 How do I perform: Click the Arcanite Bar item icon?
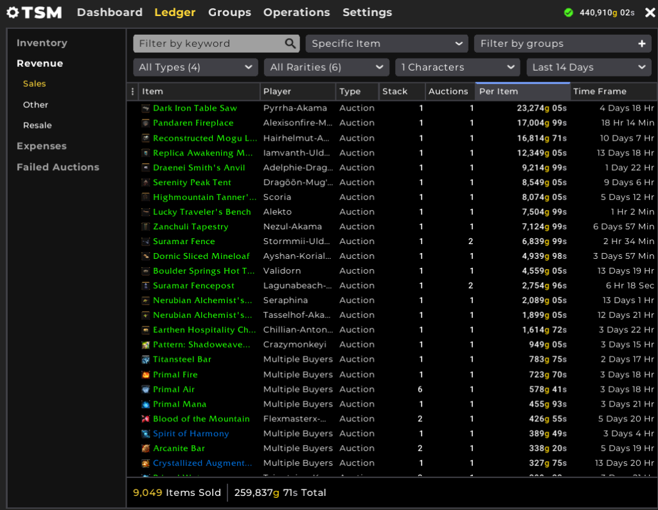(146, 448)
